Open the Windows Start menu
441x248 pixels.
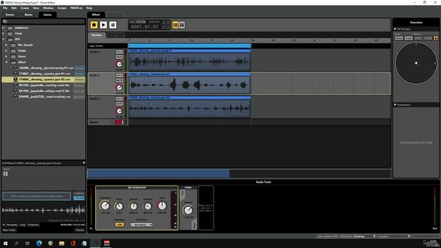pyautogui.click(x=6, y=243)
